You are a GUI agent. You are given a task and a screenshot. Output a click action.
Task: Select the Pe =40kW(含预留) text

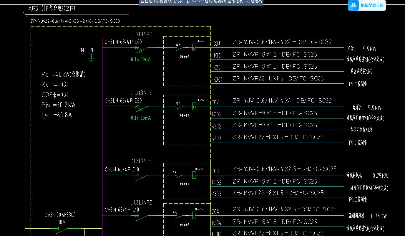[64, 75]
